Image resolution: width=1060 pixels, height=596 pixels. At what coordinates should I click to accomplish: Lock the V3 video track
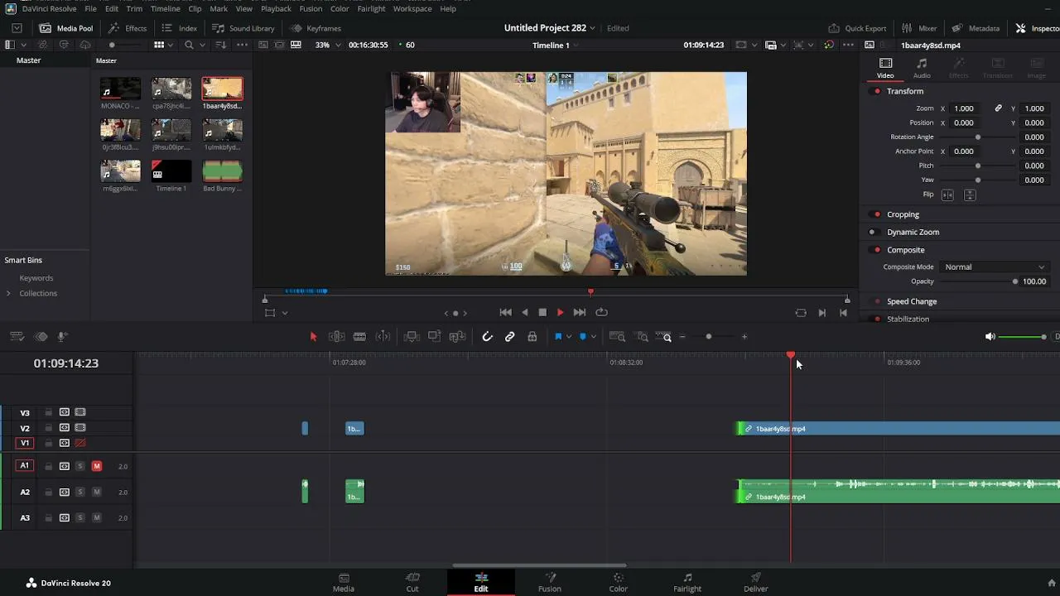(x=48, y=412)
